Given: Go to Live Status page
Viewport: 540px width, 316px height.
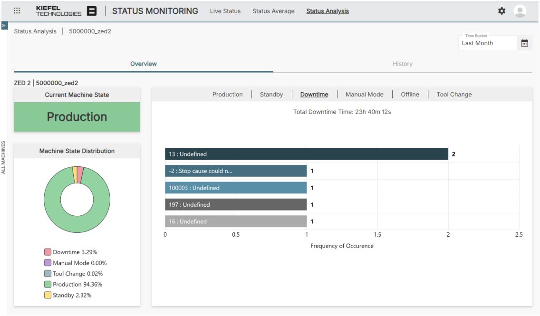Looking at the screenshot, I should 225,11.
